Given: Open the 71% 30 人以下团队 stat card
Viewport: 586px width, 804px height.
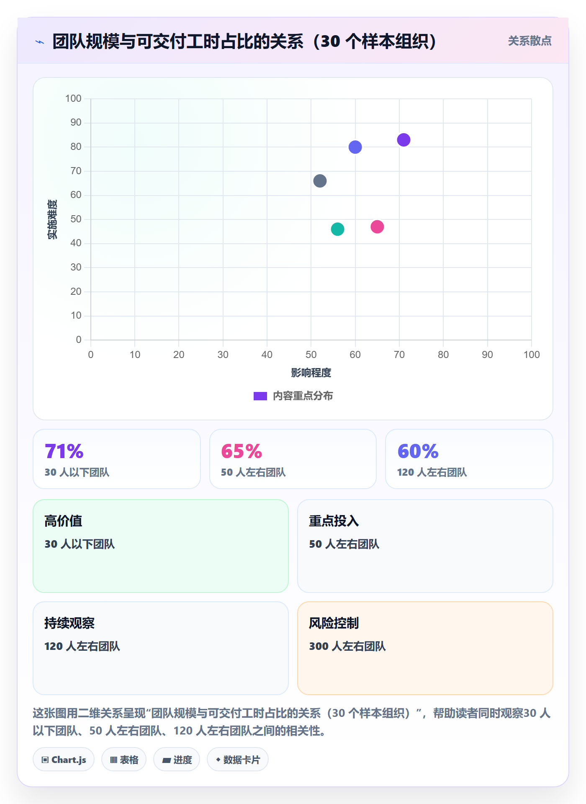Looking at the screenshot, I should [117, 459].
